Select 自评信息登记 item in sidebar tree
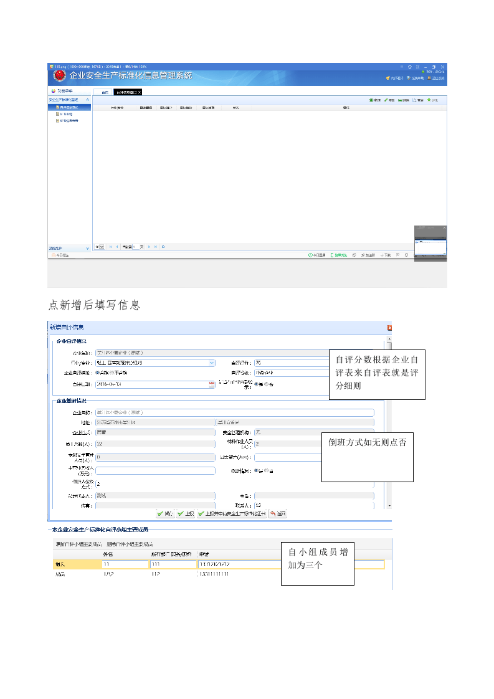The height and width of the screenshot is (699, 494). point(70,107)
